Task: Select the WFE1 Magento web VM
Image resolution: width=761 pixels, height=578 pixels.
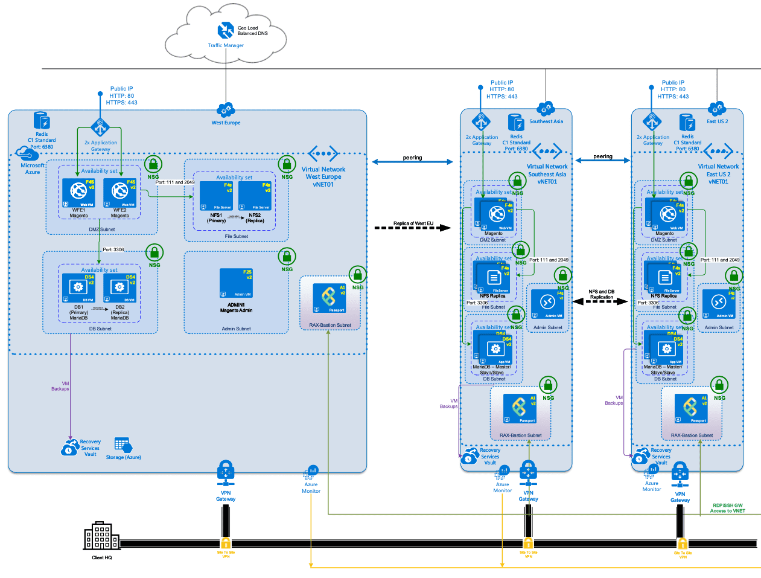Action: click(78, 193)
